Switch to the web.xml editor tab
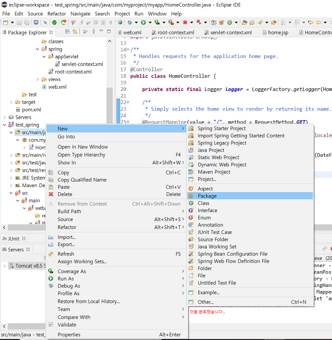332x340 pixels. tap(130, 32)
